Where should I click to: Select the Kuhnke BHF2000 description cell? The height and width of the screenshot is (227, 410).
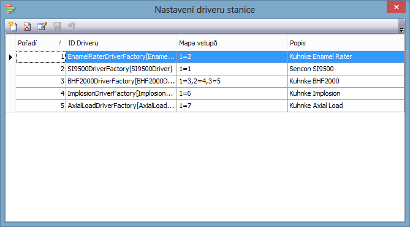[346, 82]
